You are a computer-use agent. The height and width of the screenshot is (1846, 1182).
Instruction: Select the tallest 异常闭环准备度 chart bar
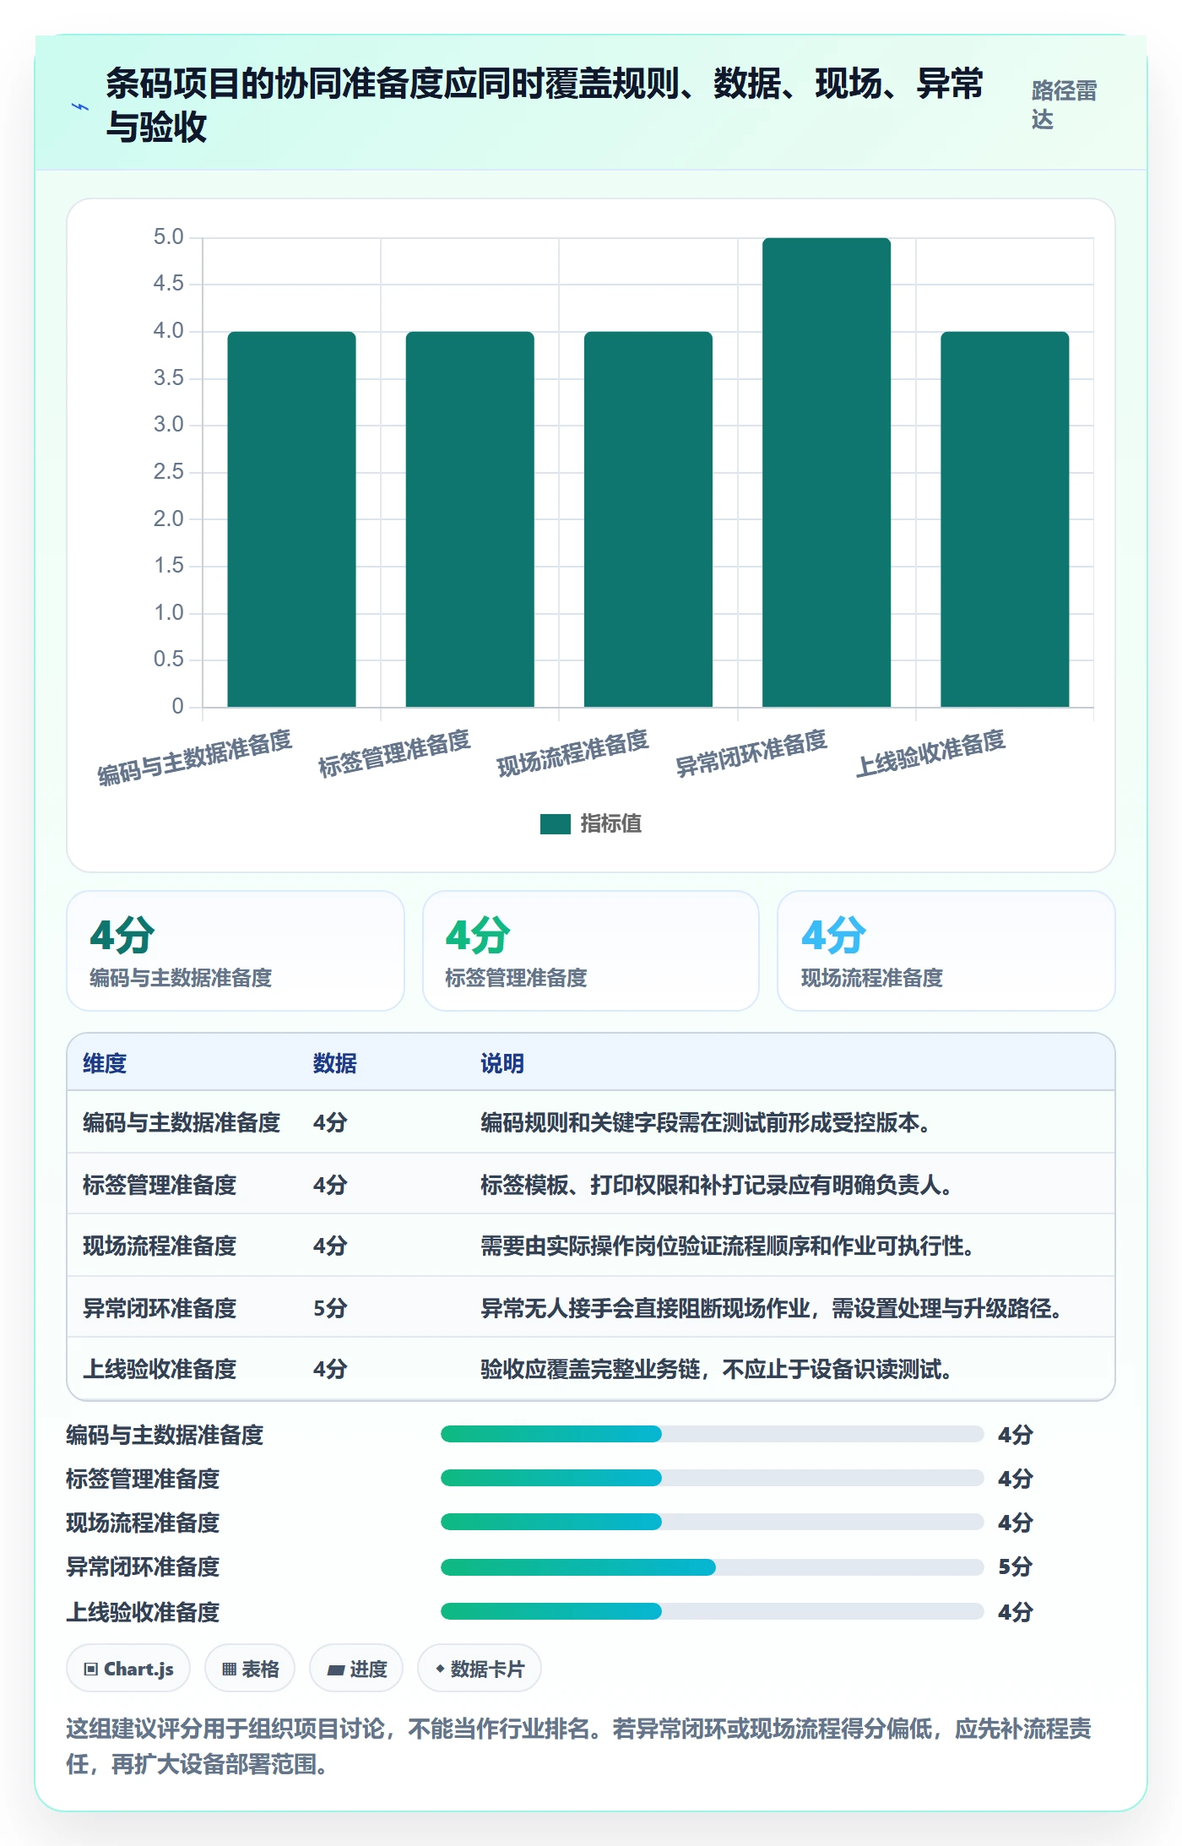[827, 472]
